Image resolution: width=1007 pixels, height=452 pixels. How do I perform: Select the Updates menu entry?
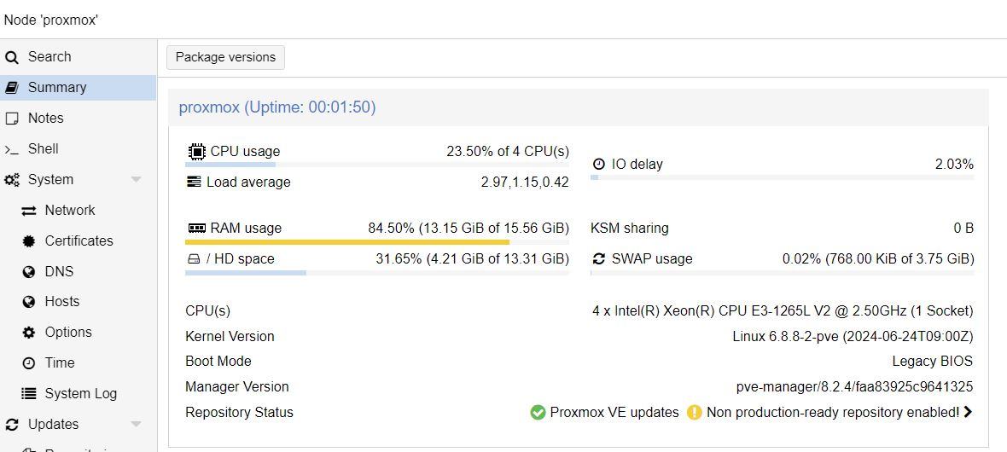(x=53, y=425)
